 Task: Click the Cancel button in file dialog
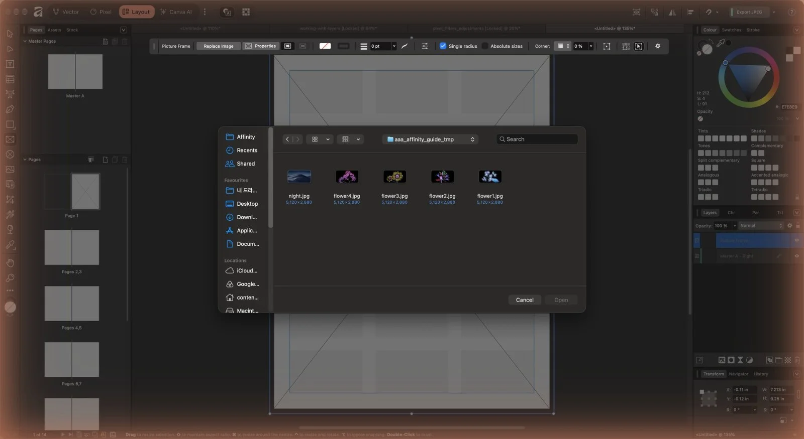pos(525,300)
